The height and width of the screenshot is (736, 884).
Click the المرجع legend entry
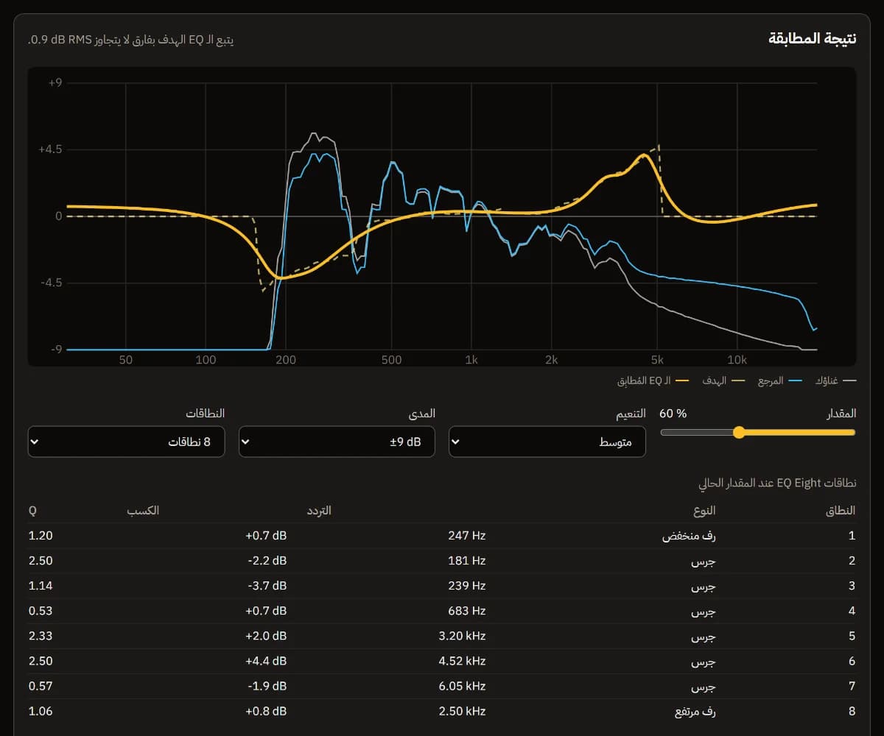(779, 381)
